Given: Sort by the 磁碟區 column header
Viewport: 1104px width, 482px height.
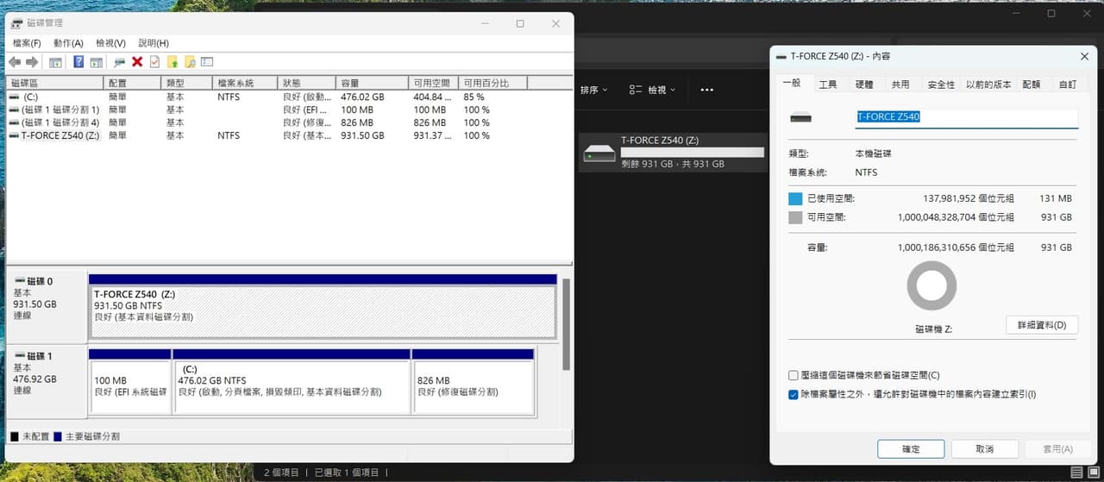Looking at the screenshot, I should pos(55,83).
